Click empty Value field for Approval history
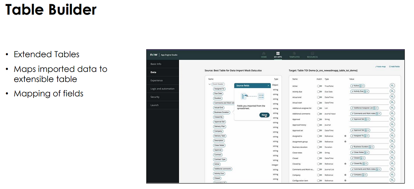 (x=369, y=125)
